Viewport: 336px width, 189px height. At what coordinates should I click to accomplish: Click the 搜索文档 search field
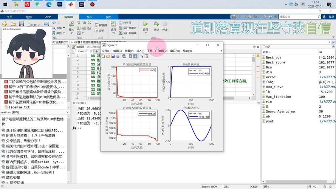(x=298, y=17)
